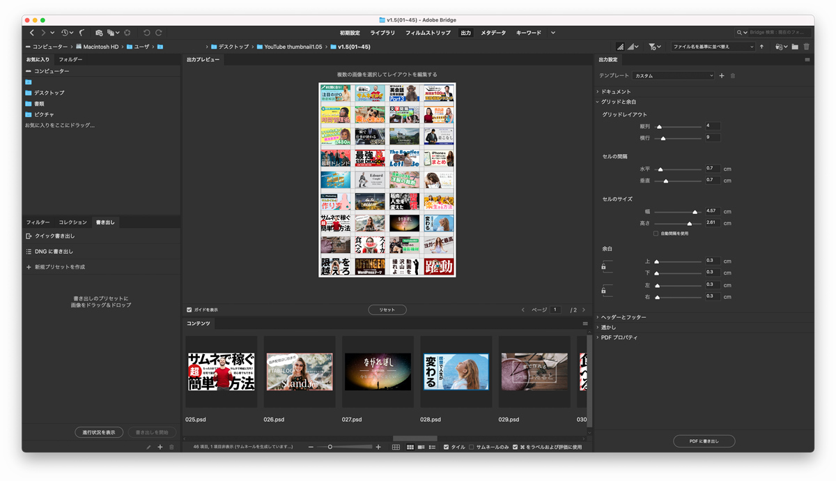Rotate 90° clockwise icon
This screenshot has width=836, height=481.
coord(159,33)
